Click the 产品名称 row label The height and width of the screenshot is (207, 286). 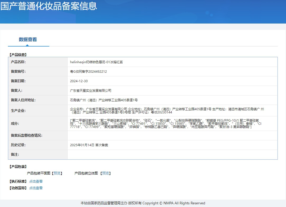pos(18,62)
